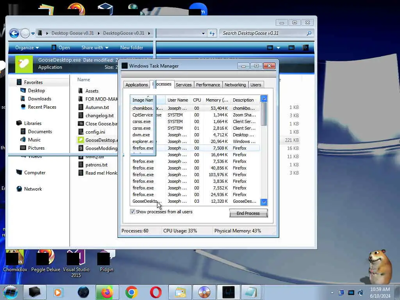400x300 pixels.
Task: Select Network in the navigation pane
Action: tap(33, 189)
